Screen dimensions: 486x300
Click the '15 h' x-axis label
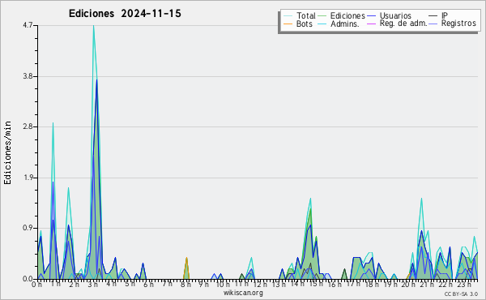coord(316,284)
